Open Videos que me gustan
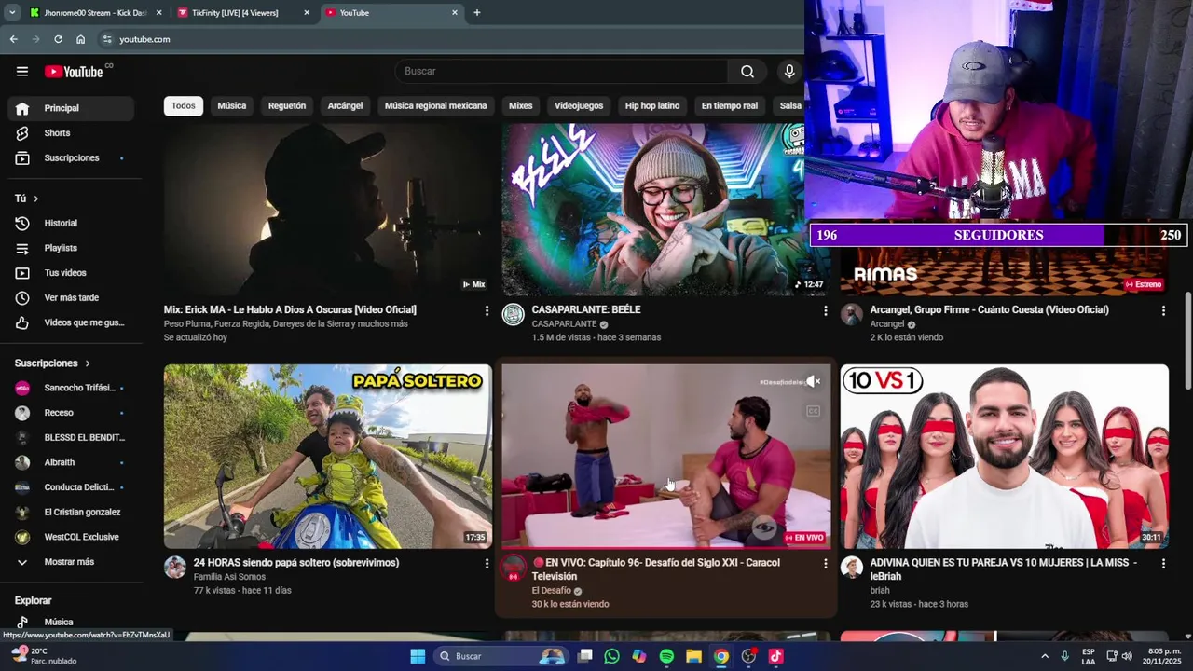1193x671 pixels. pos(71,322)
